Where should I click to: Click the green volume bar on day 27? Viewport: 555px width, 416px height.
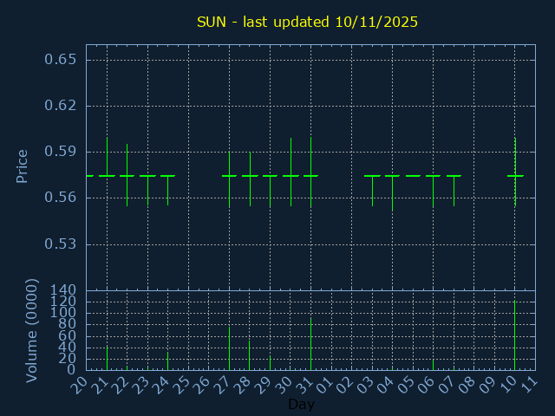229,348
